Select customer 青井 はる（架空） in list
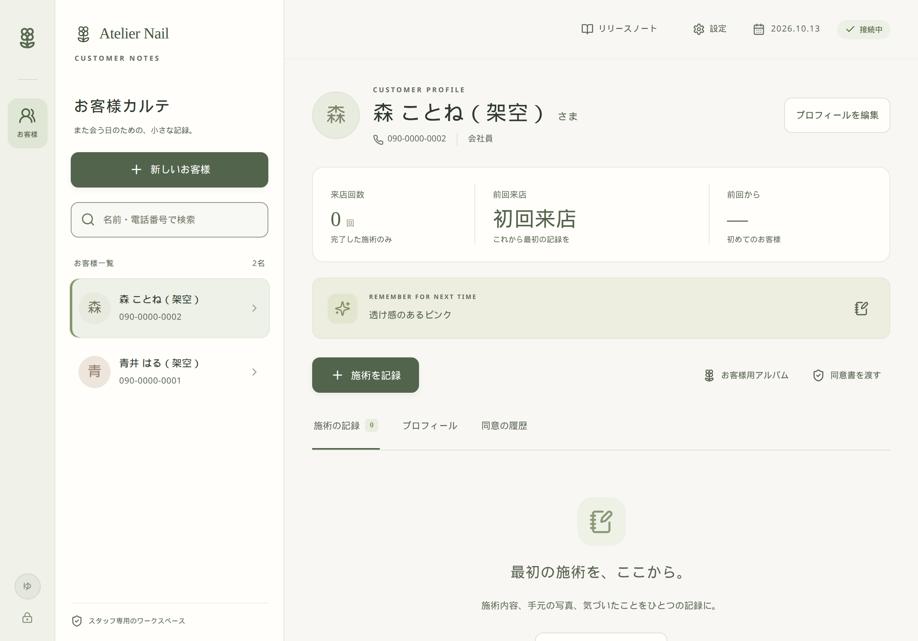Image resolution: width=918 pixels, height=641 pixels. pyautogui.click(x=170, y=372)
